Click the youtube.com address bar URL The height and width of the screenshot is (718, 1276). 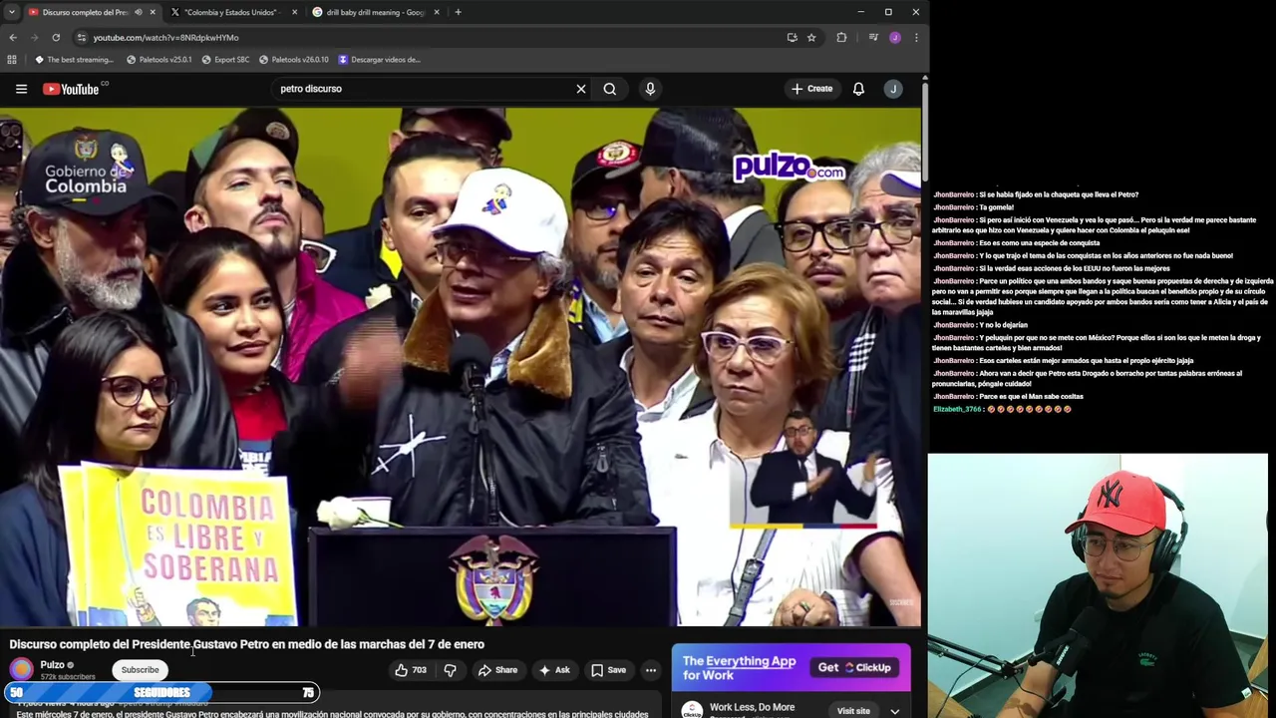(x=165, y=38)
